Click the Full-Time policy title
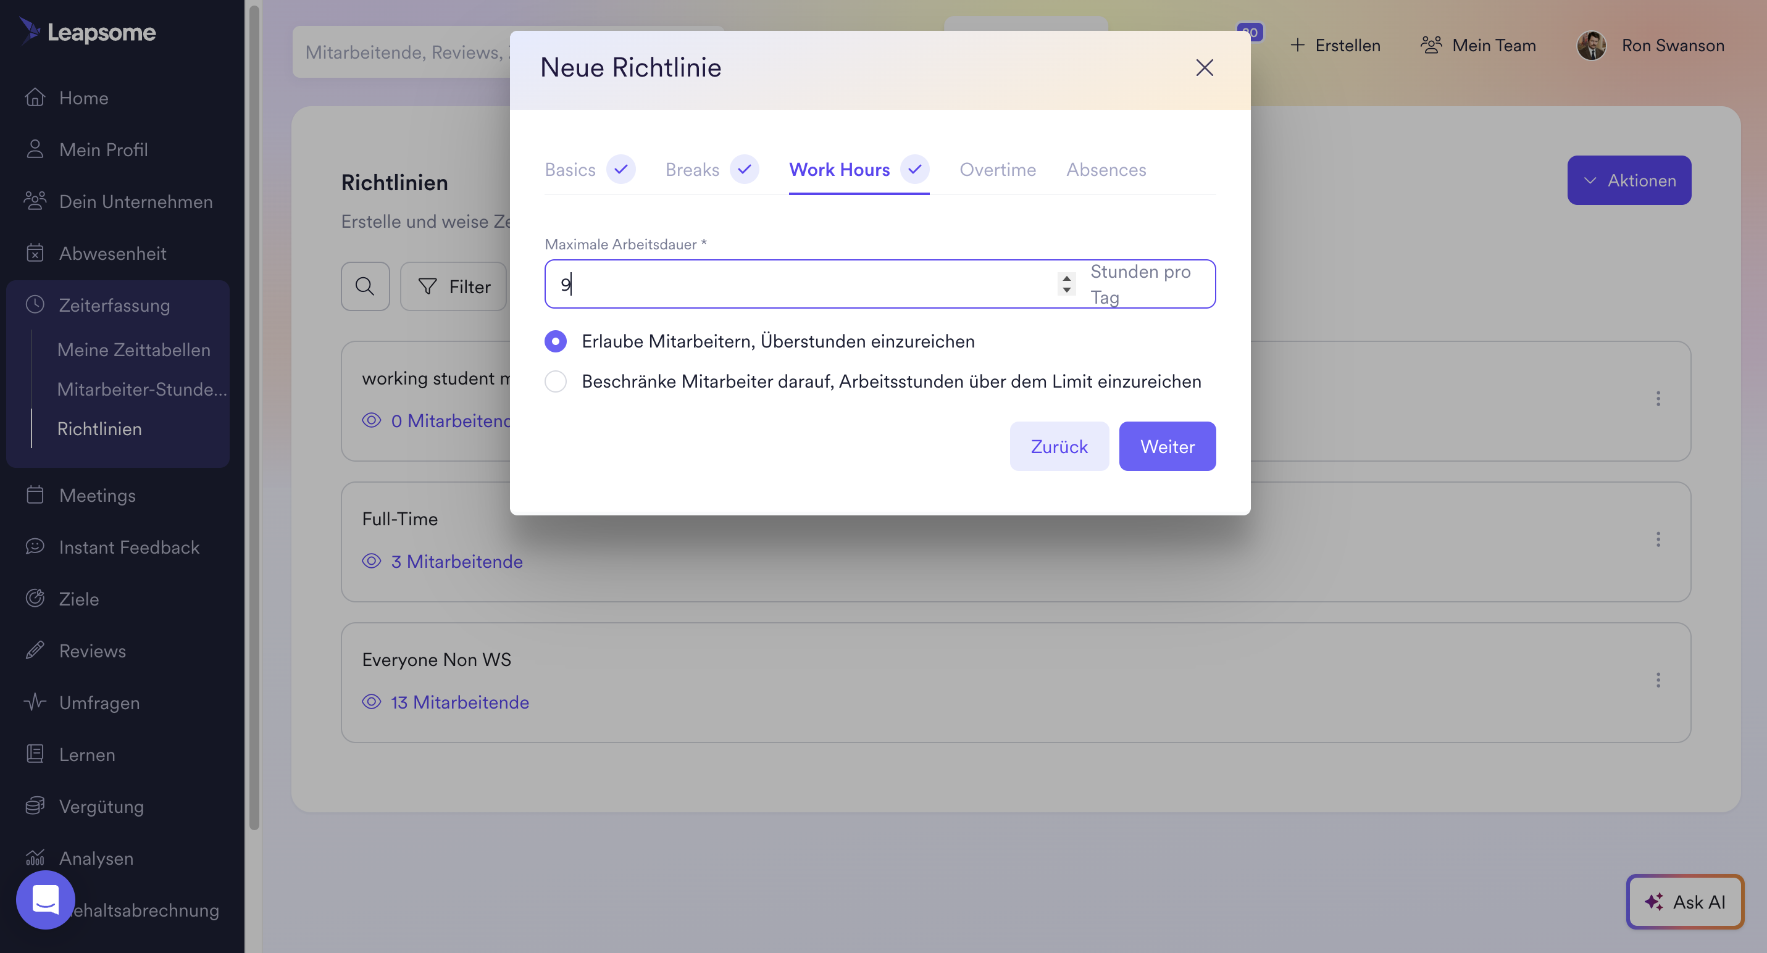Image resolution: width=1767 pixels, height=953 pixels. pyautogui.click(x=400, y=519)
